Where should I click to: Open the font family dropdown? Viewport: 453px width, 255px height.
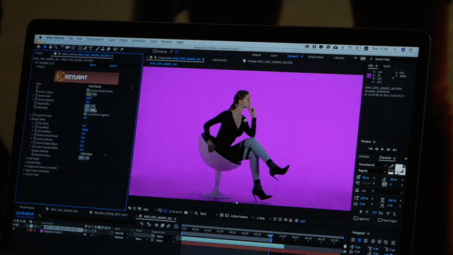click(372, 165)
